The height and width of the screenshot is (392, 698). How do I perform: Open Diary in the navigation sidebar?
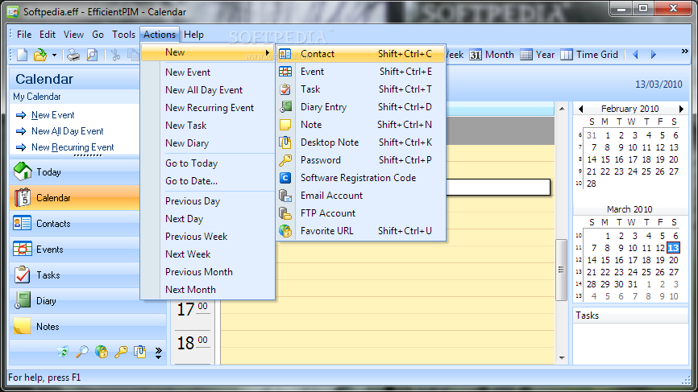(75, 301)
